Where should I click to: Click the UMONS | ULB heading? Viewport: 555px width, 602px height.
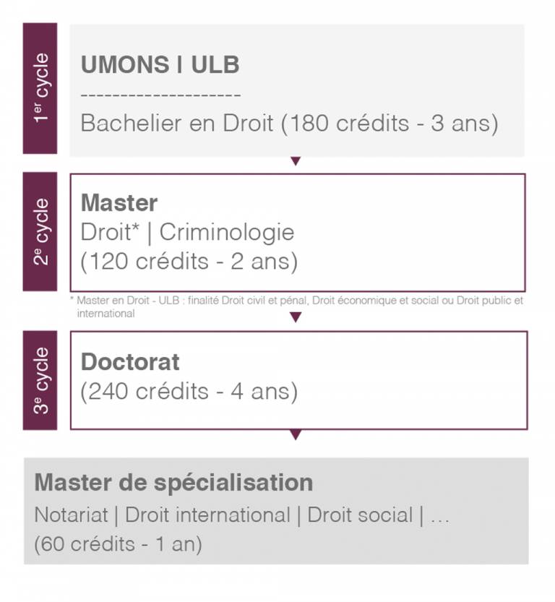coord(160,64)
